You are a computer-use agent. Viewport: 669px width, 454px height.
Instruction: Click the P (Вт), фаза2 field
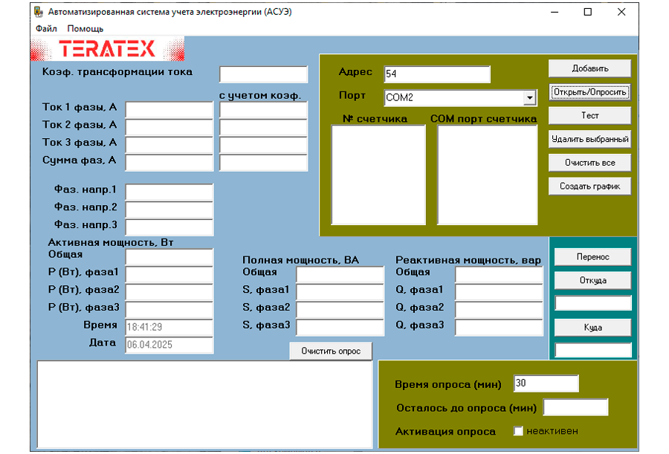coord(169,292)
